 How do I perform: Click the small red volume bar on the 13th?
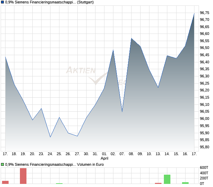tap(158, 183)
